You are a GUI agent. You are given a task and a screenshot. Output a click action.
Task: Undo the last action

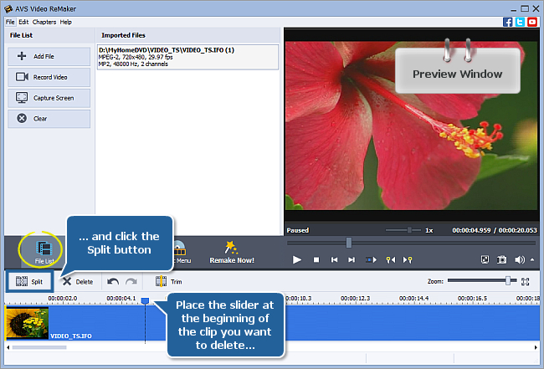coord(113,282)
